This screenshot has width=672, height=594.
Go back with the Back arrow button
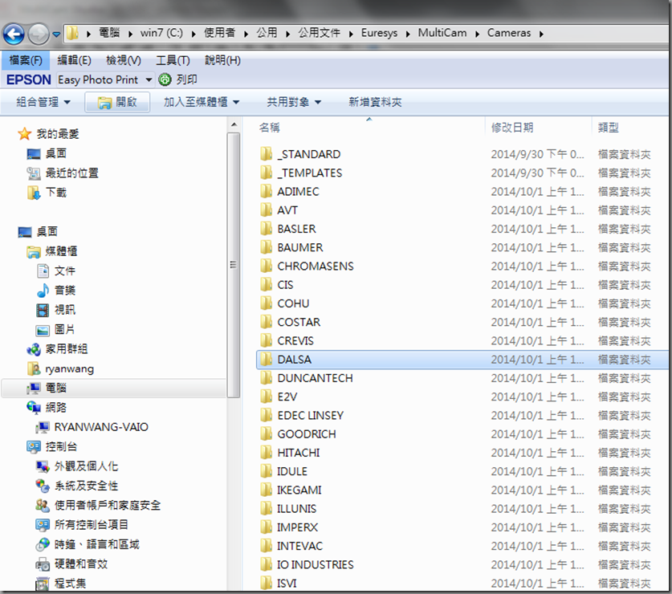coord(14,34)
